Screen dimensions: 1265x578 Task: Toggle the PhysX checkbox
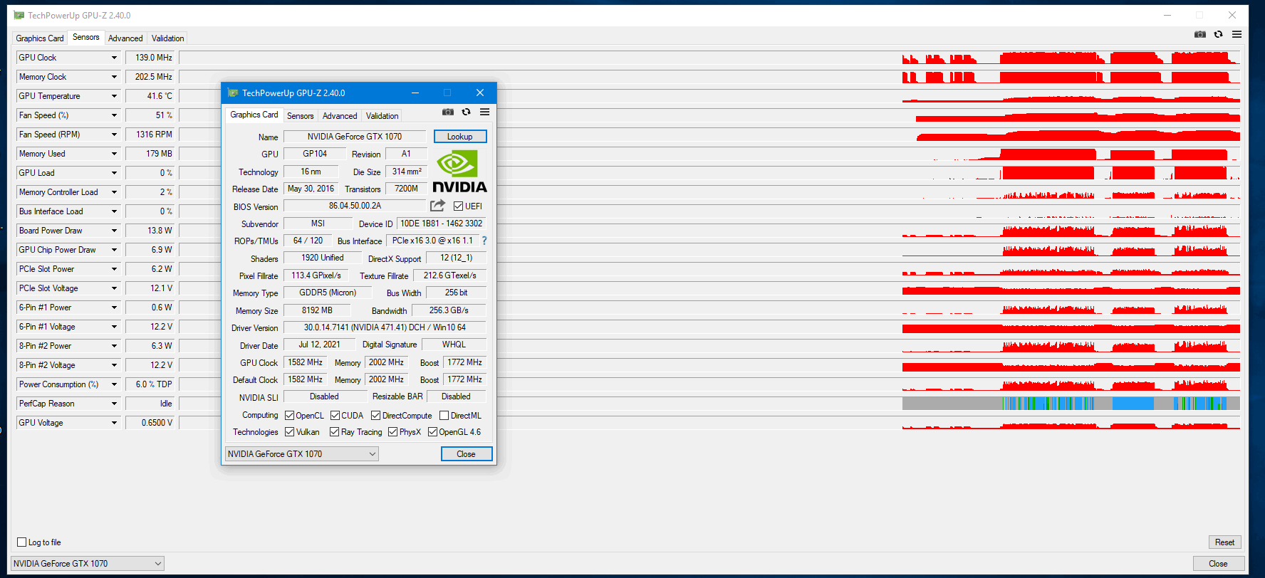click(392, 432)
